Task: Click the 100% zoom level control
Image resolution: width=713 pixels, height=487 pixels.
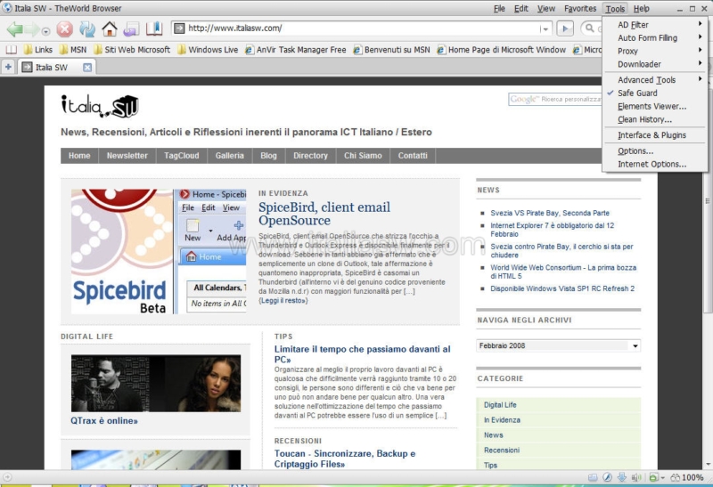Action: (687, 477)
